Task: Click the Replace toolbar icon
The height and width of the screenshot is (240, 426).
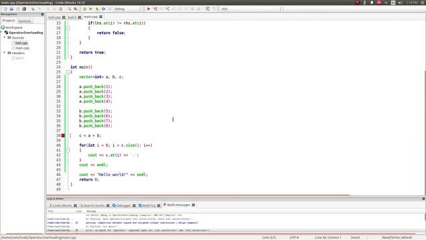Action: point(76,9)
